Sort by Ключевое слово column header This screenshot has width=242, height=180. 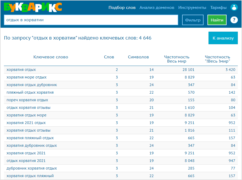click(51, 57)
